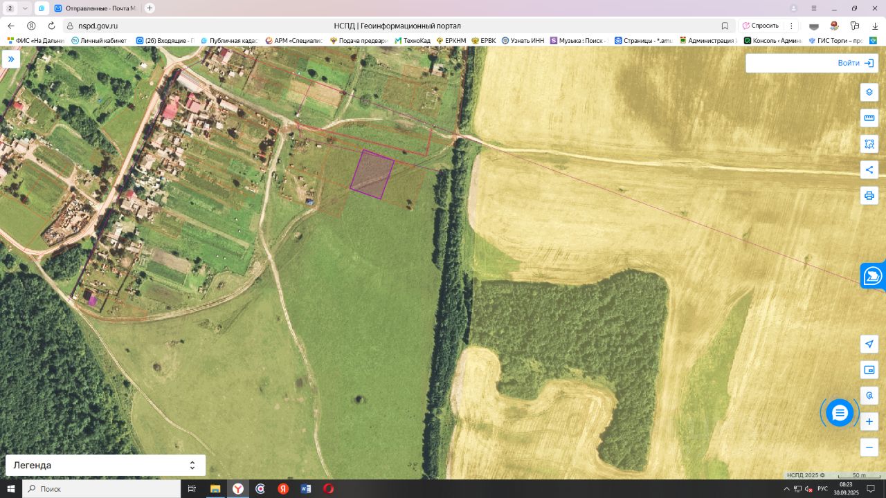Open the extensions icon in browser toolbar

(x=856, y=26)
